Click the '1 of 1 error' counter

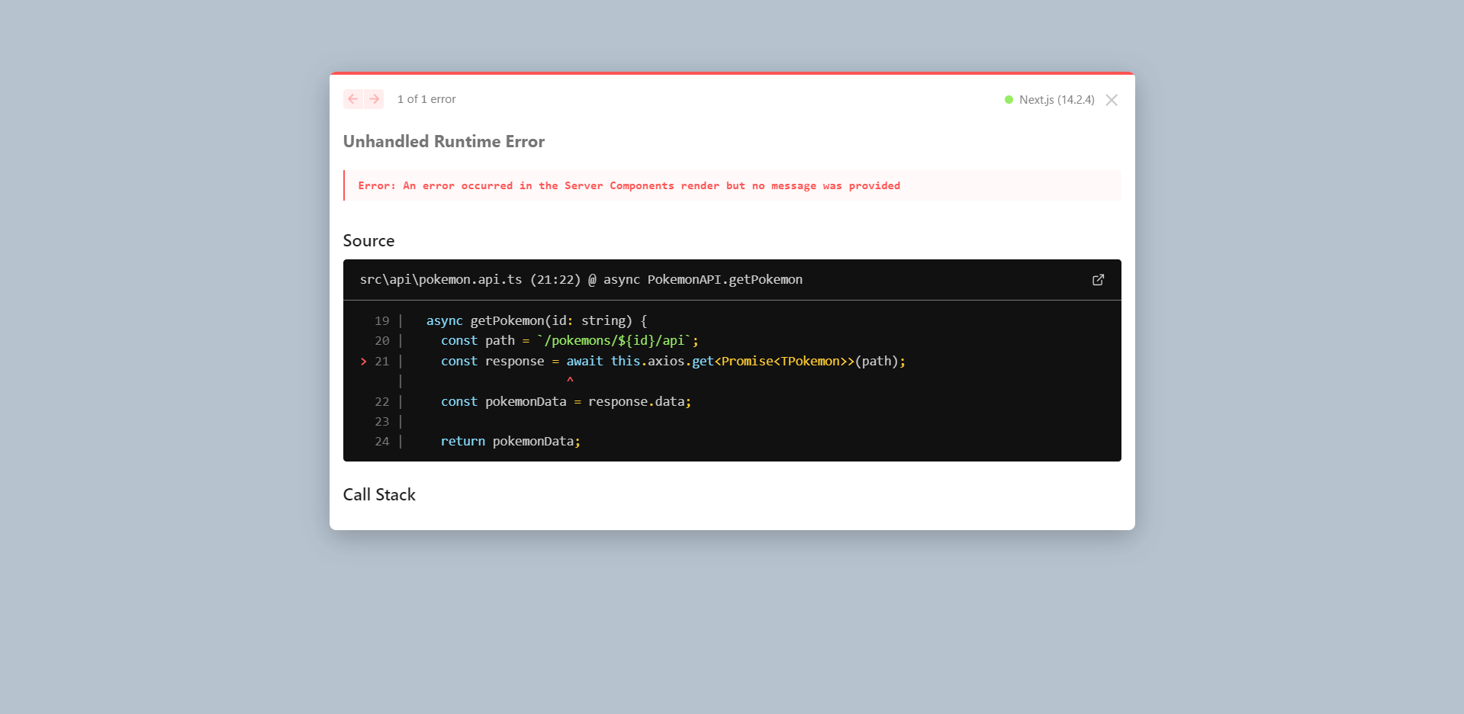point(426,99)
